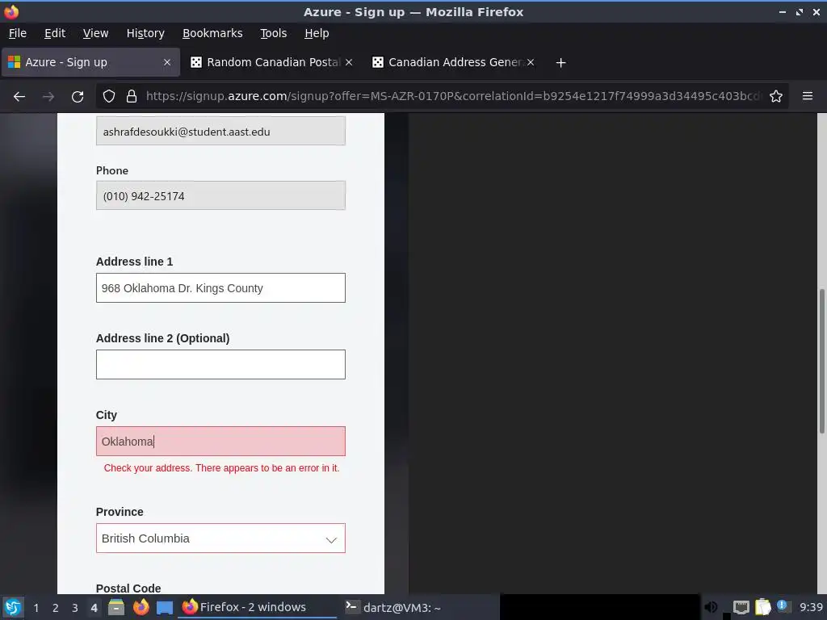Click the page vertical scrollbar thumb
The width and height of the screenshot is (827, 620).
[821, 361]
